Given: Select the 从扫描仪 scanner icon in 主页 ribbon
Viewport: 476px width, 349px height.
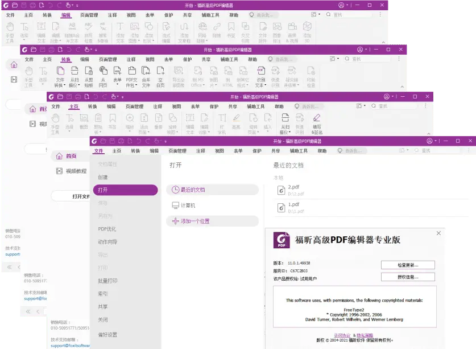Looking at the screenshot, I should (x=284, y=118).
